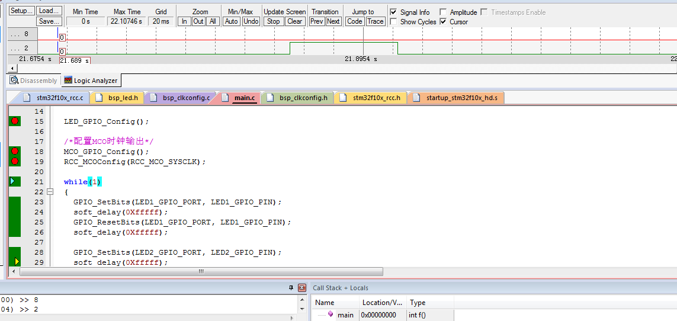Click the yellow arrow marker at line 29
The width and height of the screenshot is (677, 321).
point(17,262)
